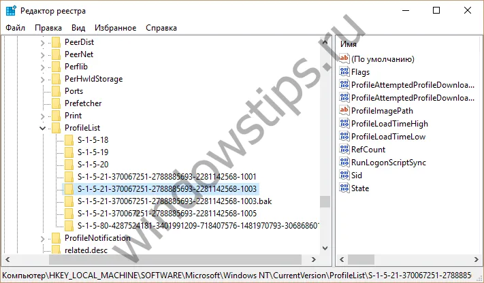484x283 pixels.
Task: Click the ProfileList folder icon
Action: point(57,128)
